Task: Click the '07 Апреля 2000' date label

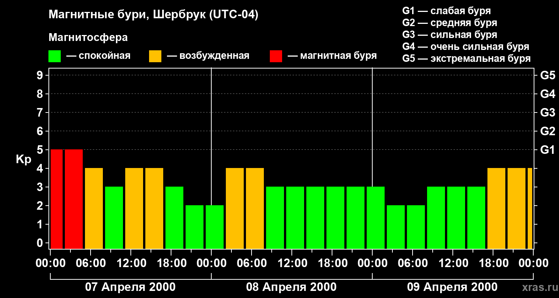Action: (x=130, y=287)
